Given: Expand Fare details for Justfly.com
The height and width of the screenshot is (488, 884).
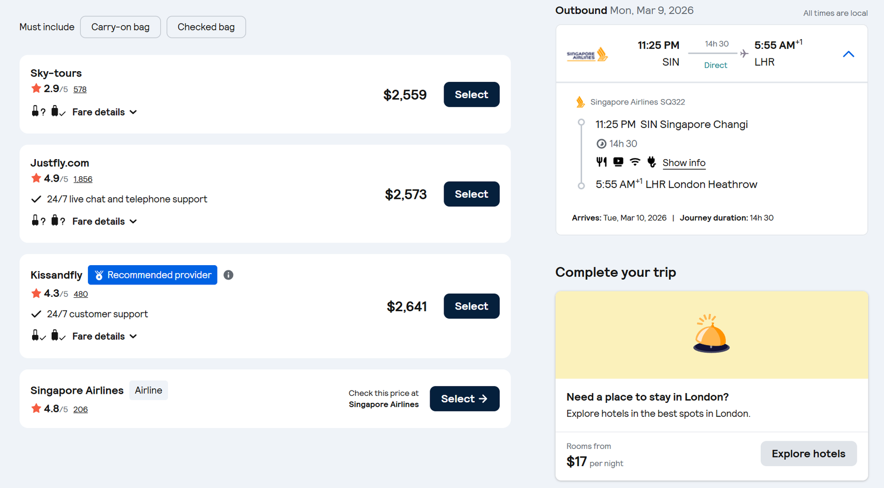Looking at the screenshot, I should click(x=104, y=221).
